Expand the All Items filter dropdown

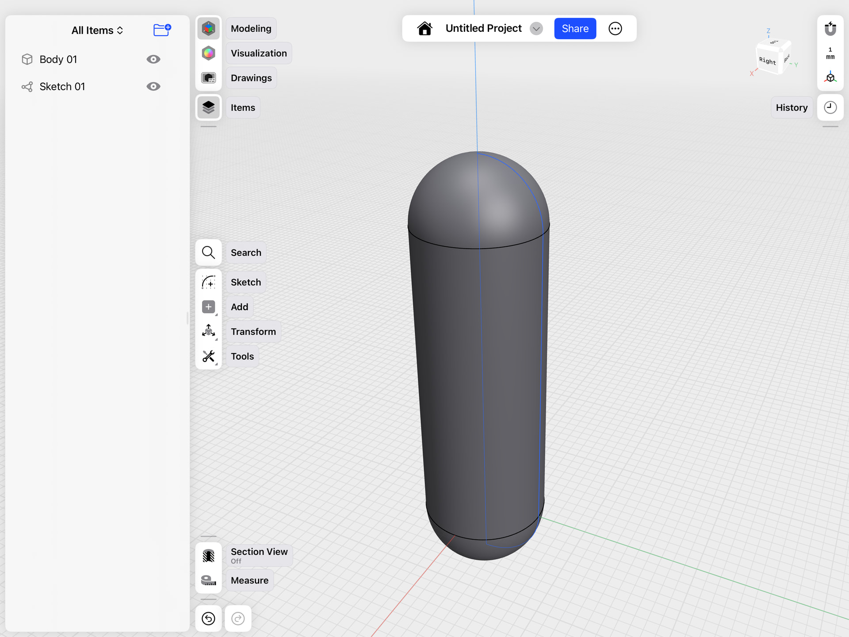[97, 31]
